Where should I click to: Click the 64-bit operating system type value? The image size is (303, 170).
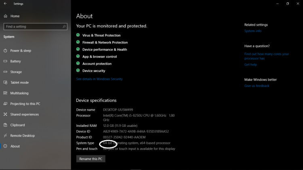click(137, 143)
